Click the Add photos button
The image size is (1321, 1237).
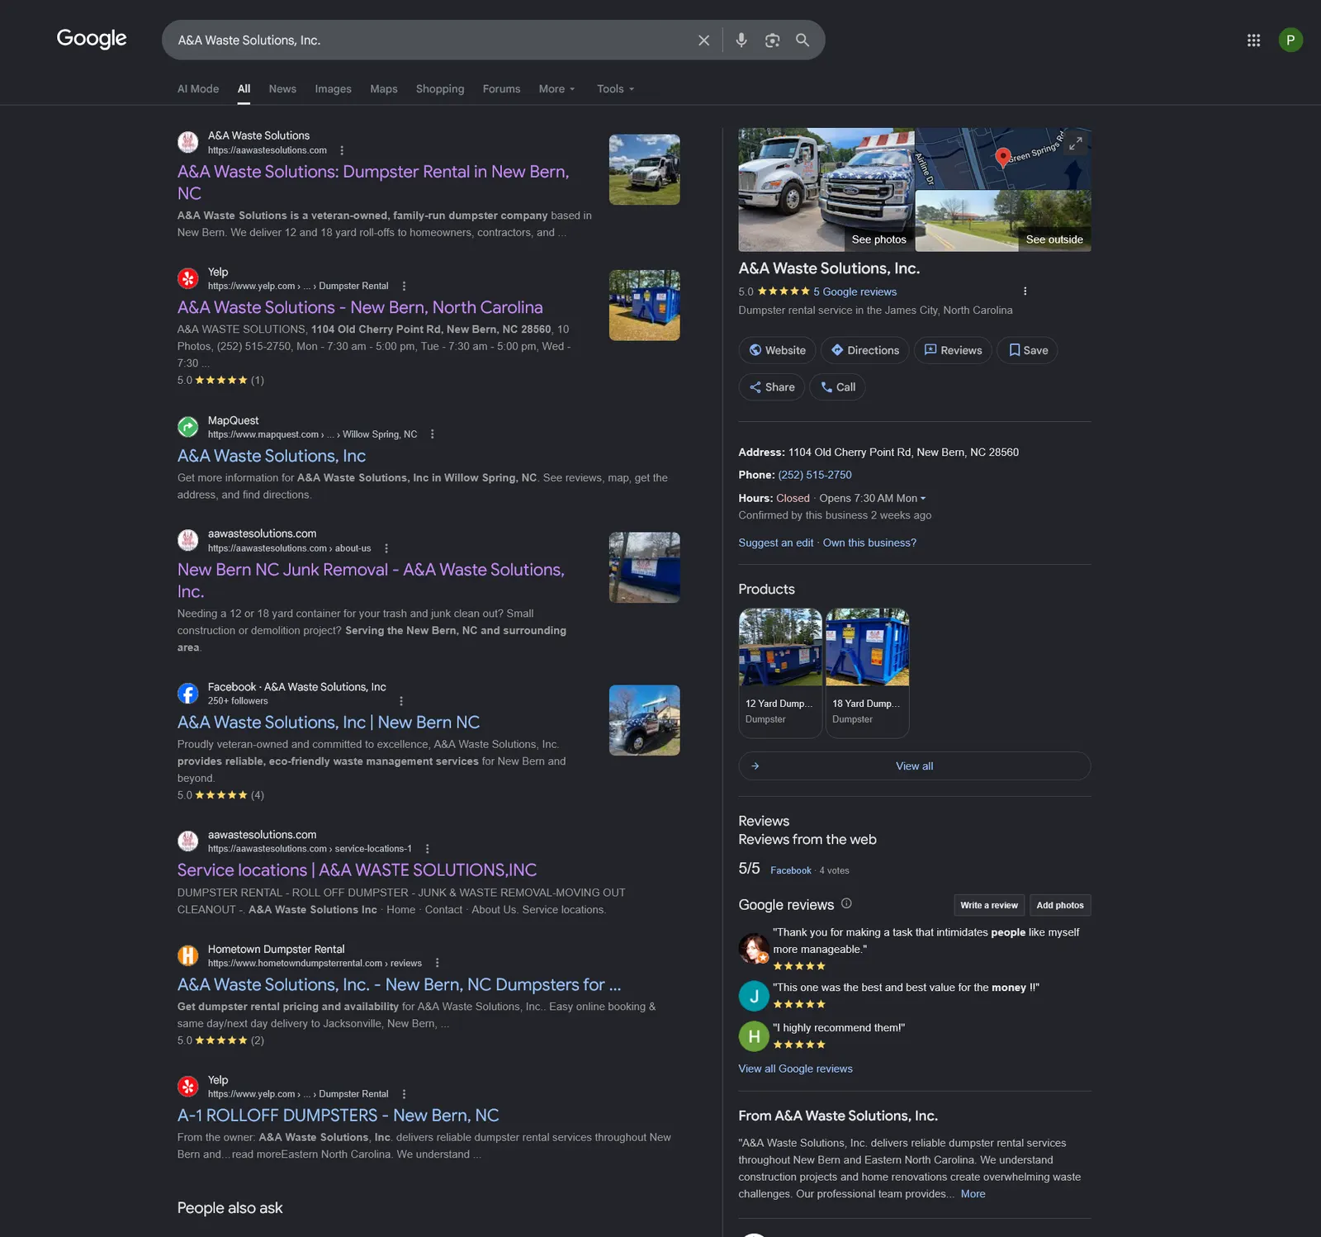(1060, 905)
